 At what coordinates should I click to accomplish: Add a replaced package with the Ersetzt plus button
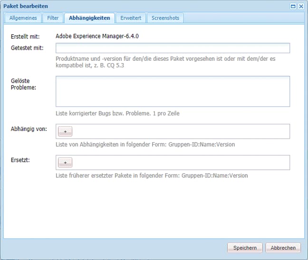tap(65, 163)
